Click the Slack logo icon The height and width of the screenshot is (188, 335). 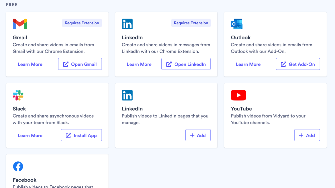pos(18,95)
